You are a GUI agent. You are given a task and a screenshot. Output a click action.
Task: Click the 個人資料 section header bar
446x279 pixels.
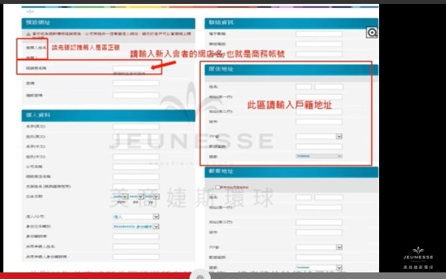tap(109, 115)
